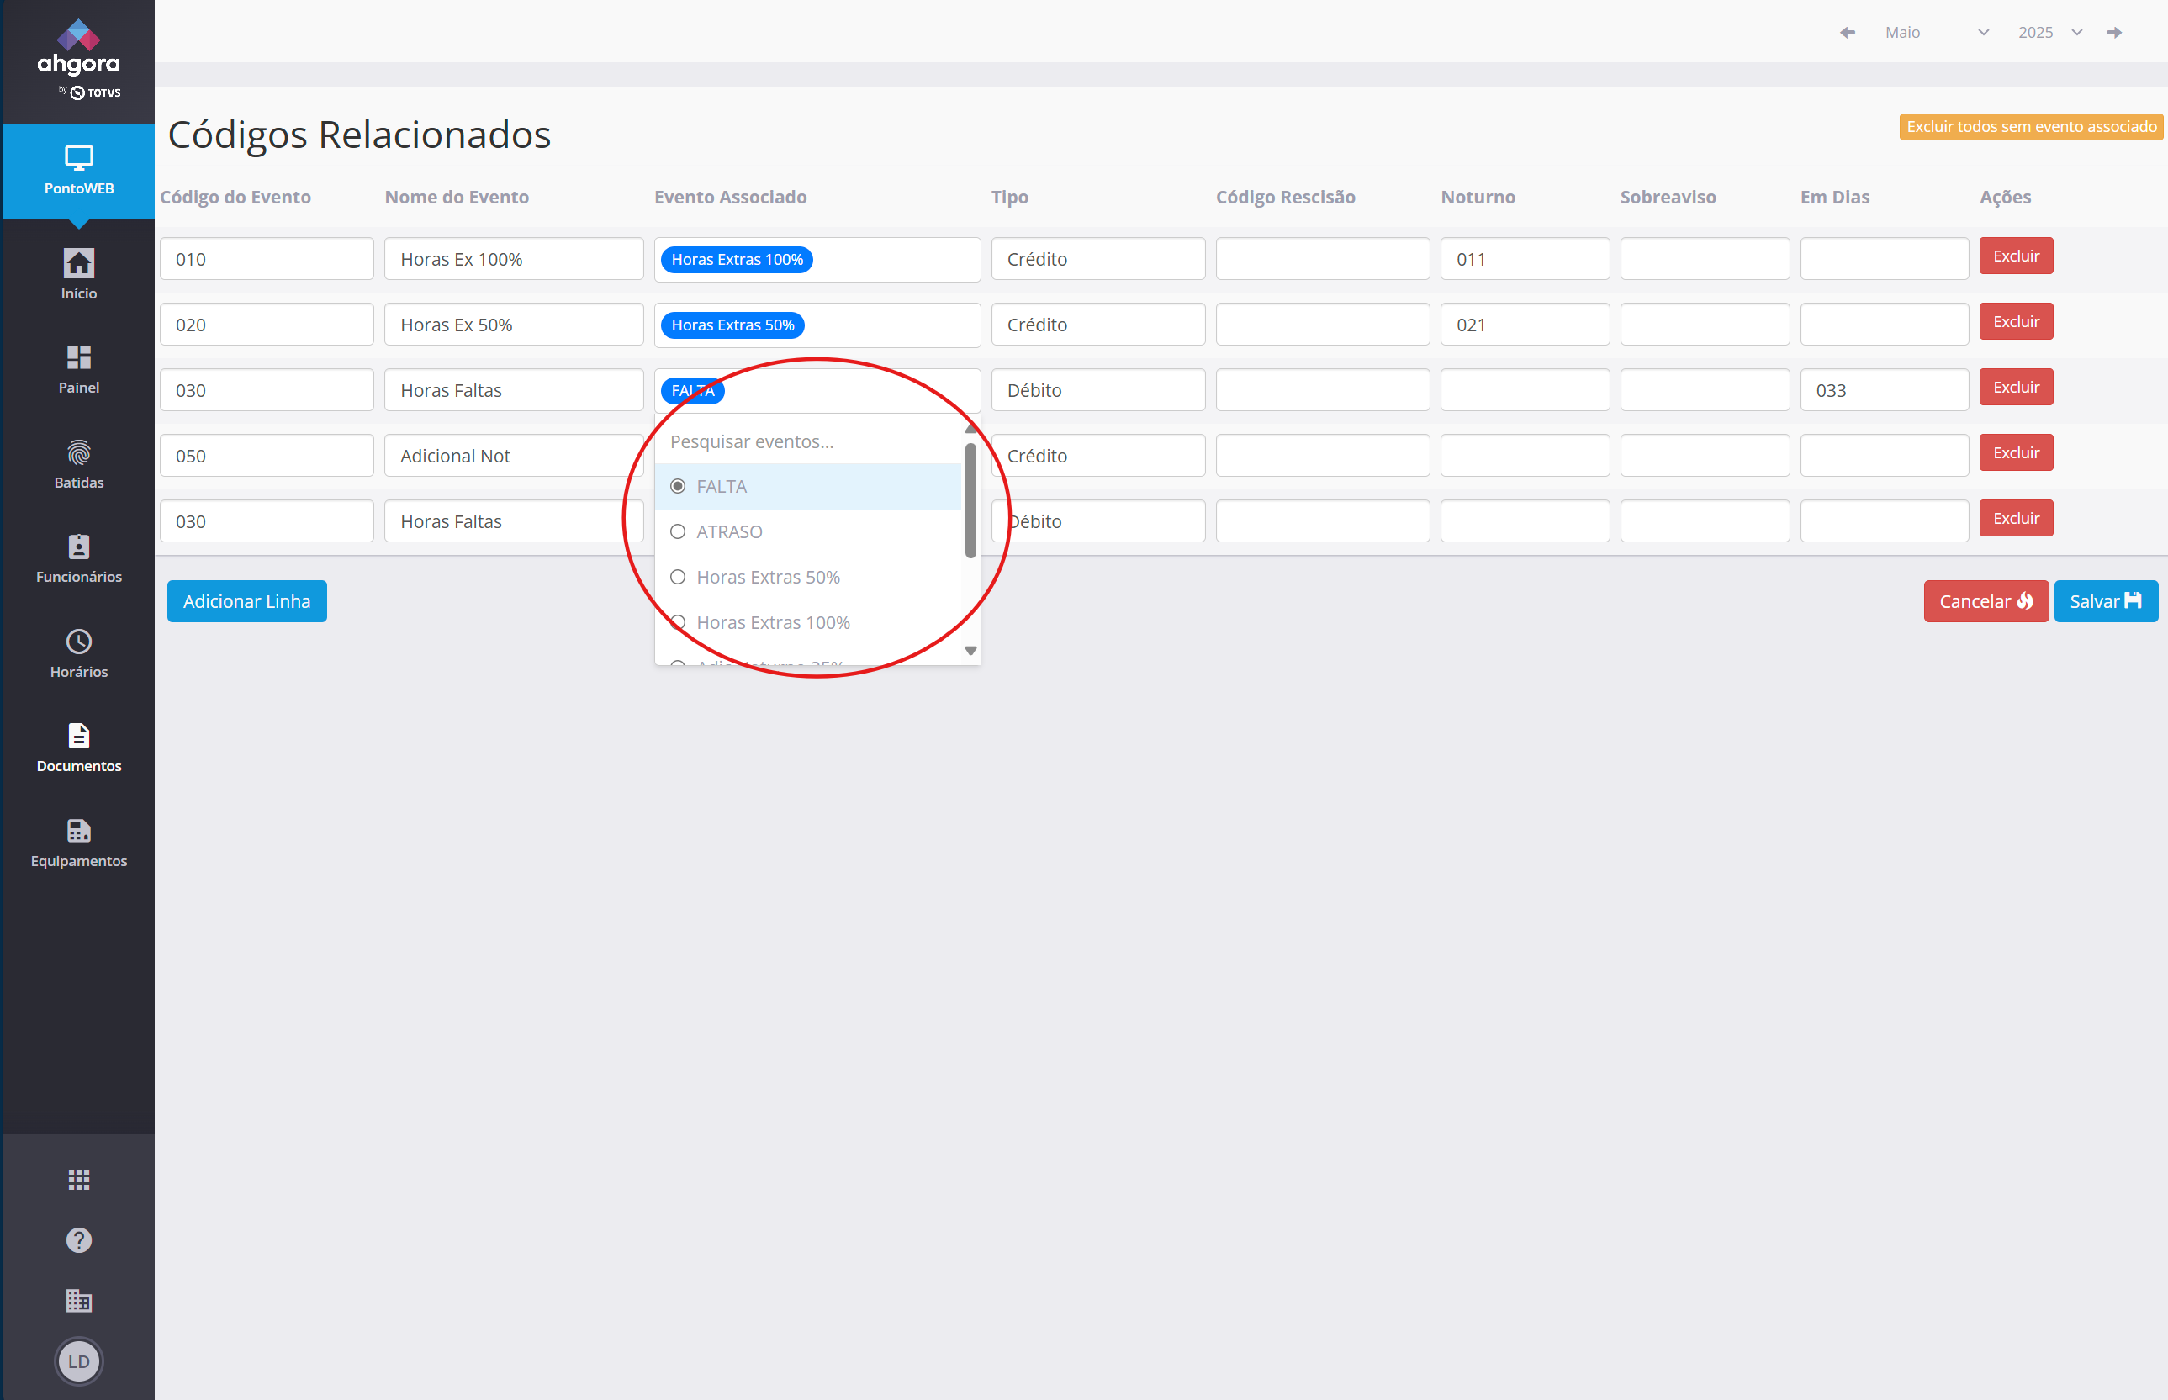Click the Adicionar Linha button
2168x1400 pixels.
pos(246,601)
